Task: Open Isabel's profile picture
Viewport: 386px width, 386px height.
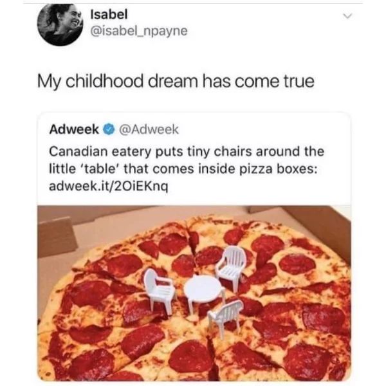Action: [60, 24]
